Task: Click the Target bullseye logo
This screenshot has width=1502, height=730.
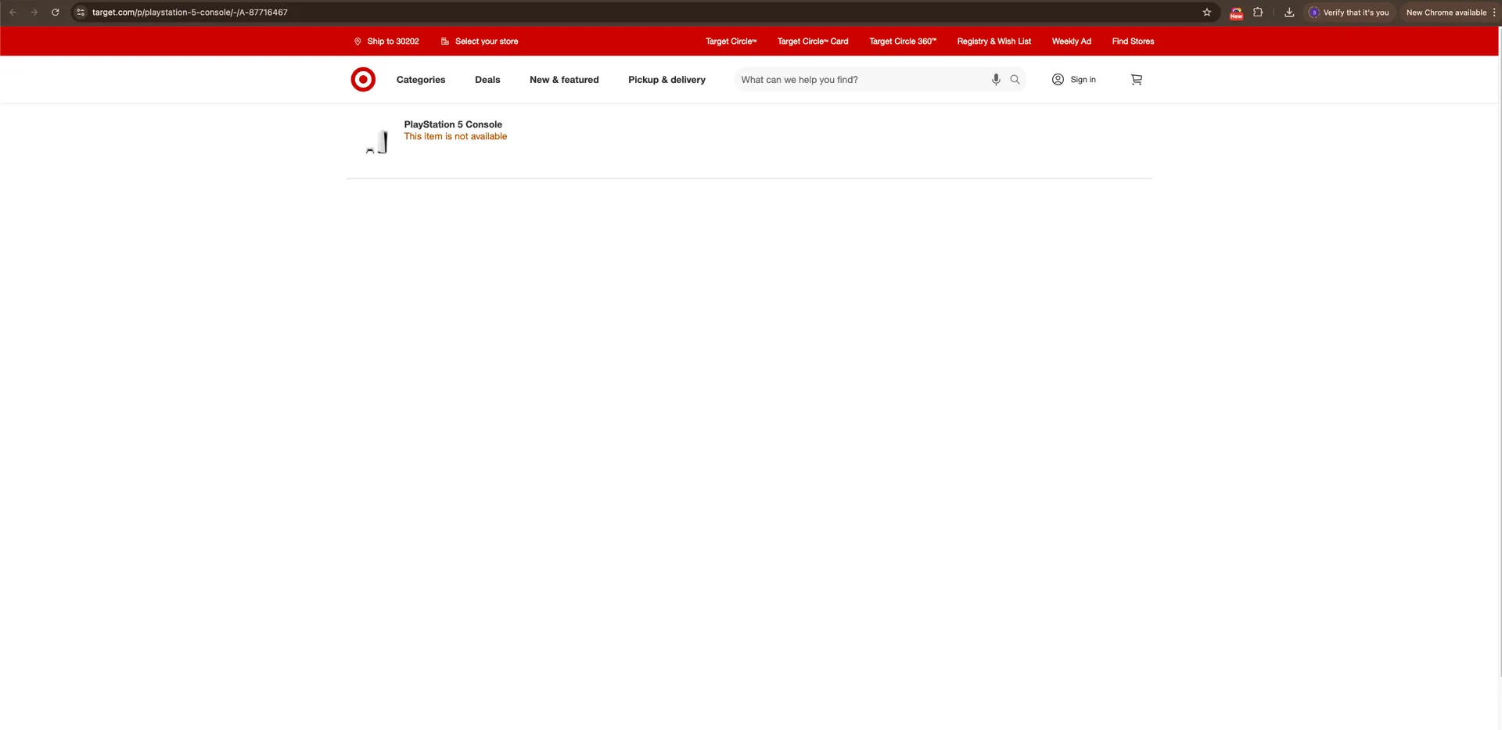Action: click(363, 80)
